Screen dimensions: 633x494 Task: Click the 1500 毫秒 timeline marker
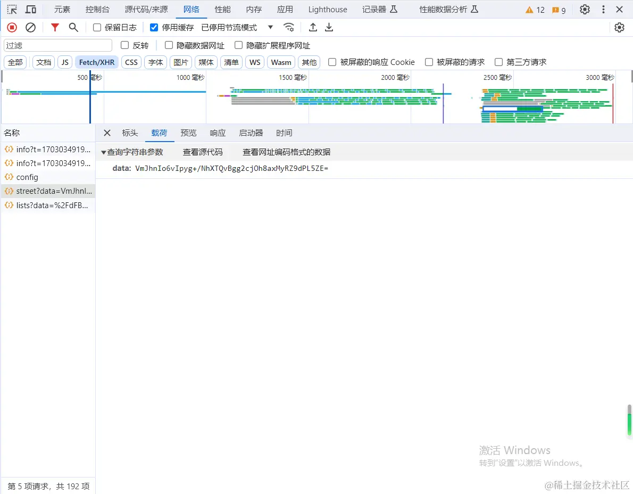(293, 77)
